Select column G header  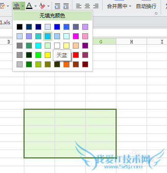(x=101, y=42)
